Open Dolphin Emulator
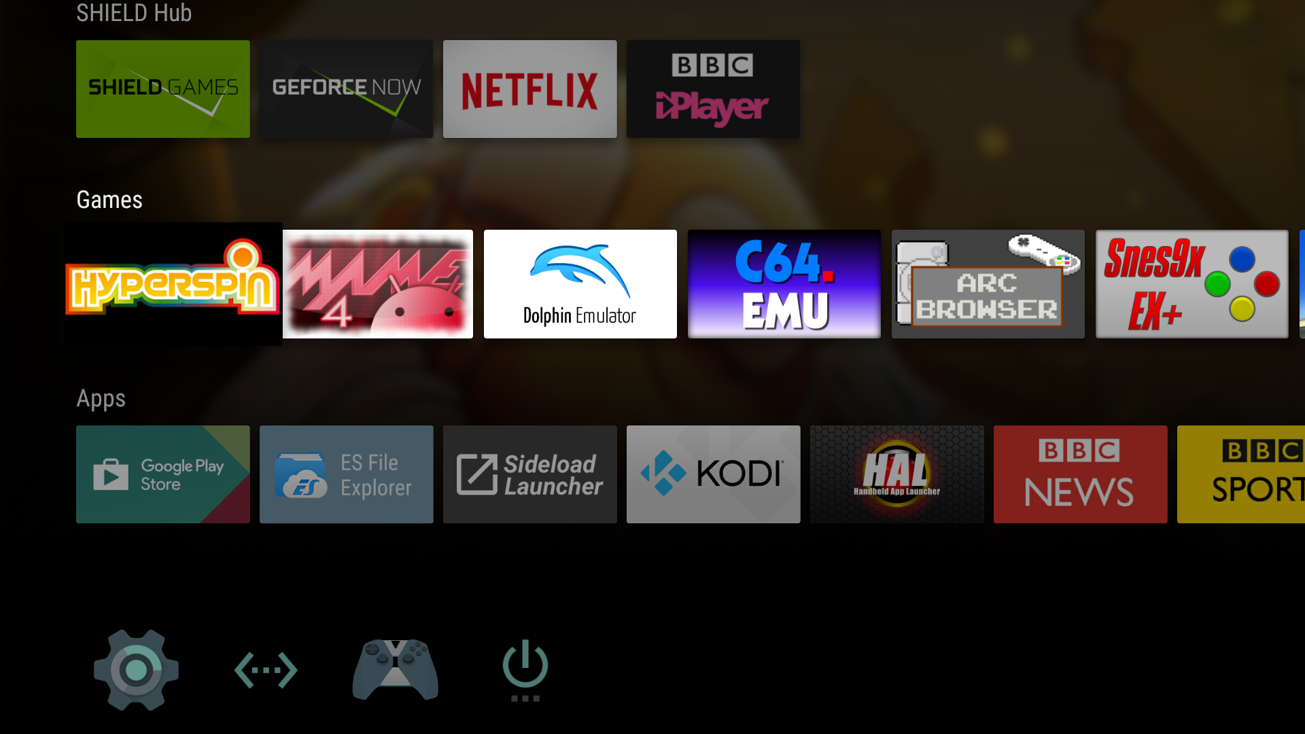The image size is (1305, 734). (580, 283)
